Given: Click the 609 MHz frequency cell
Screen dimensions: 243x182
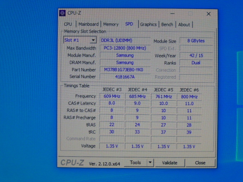Looking at the screenshot, I should pos(112,96).
